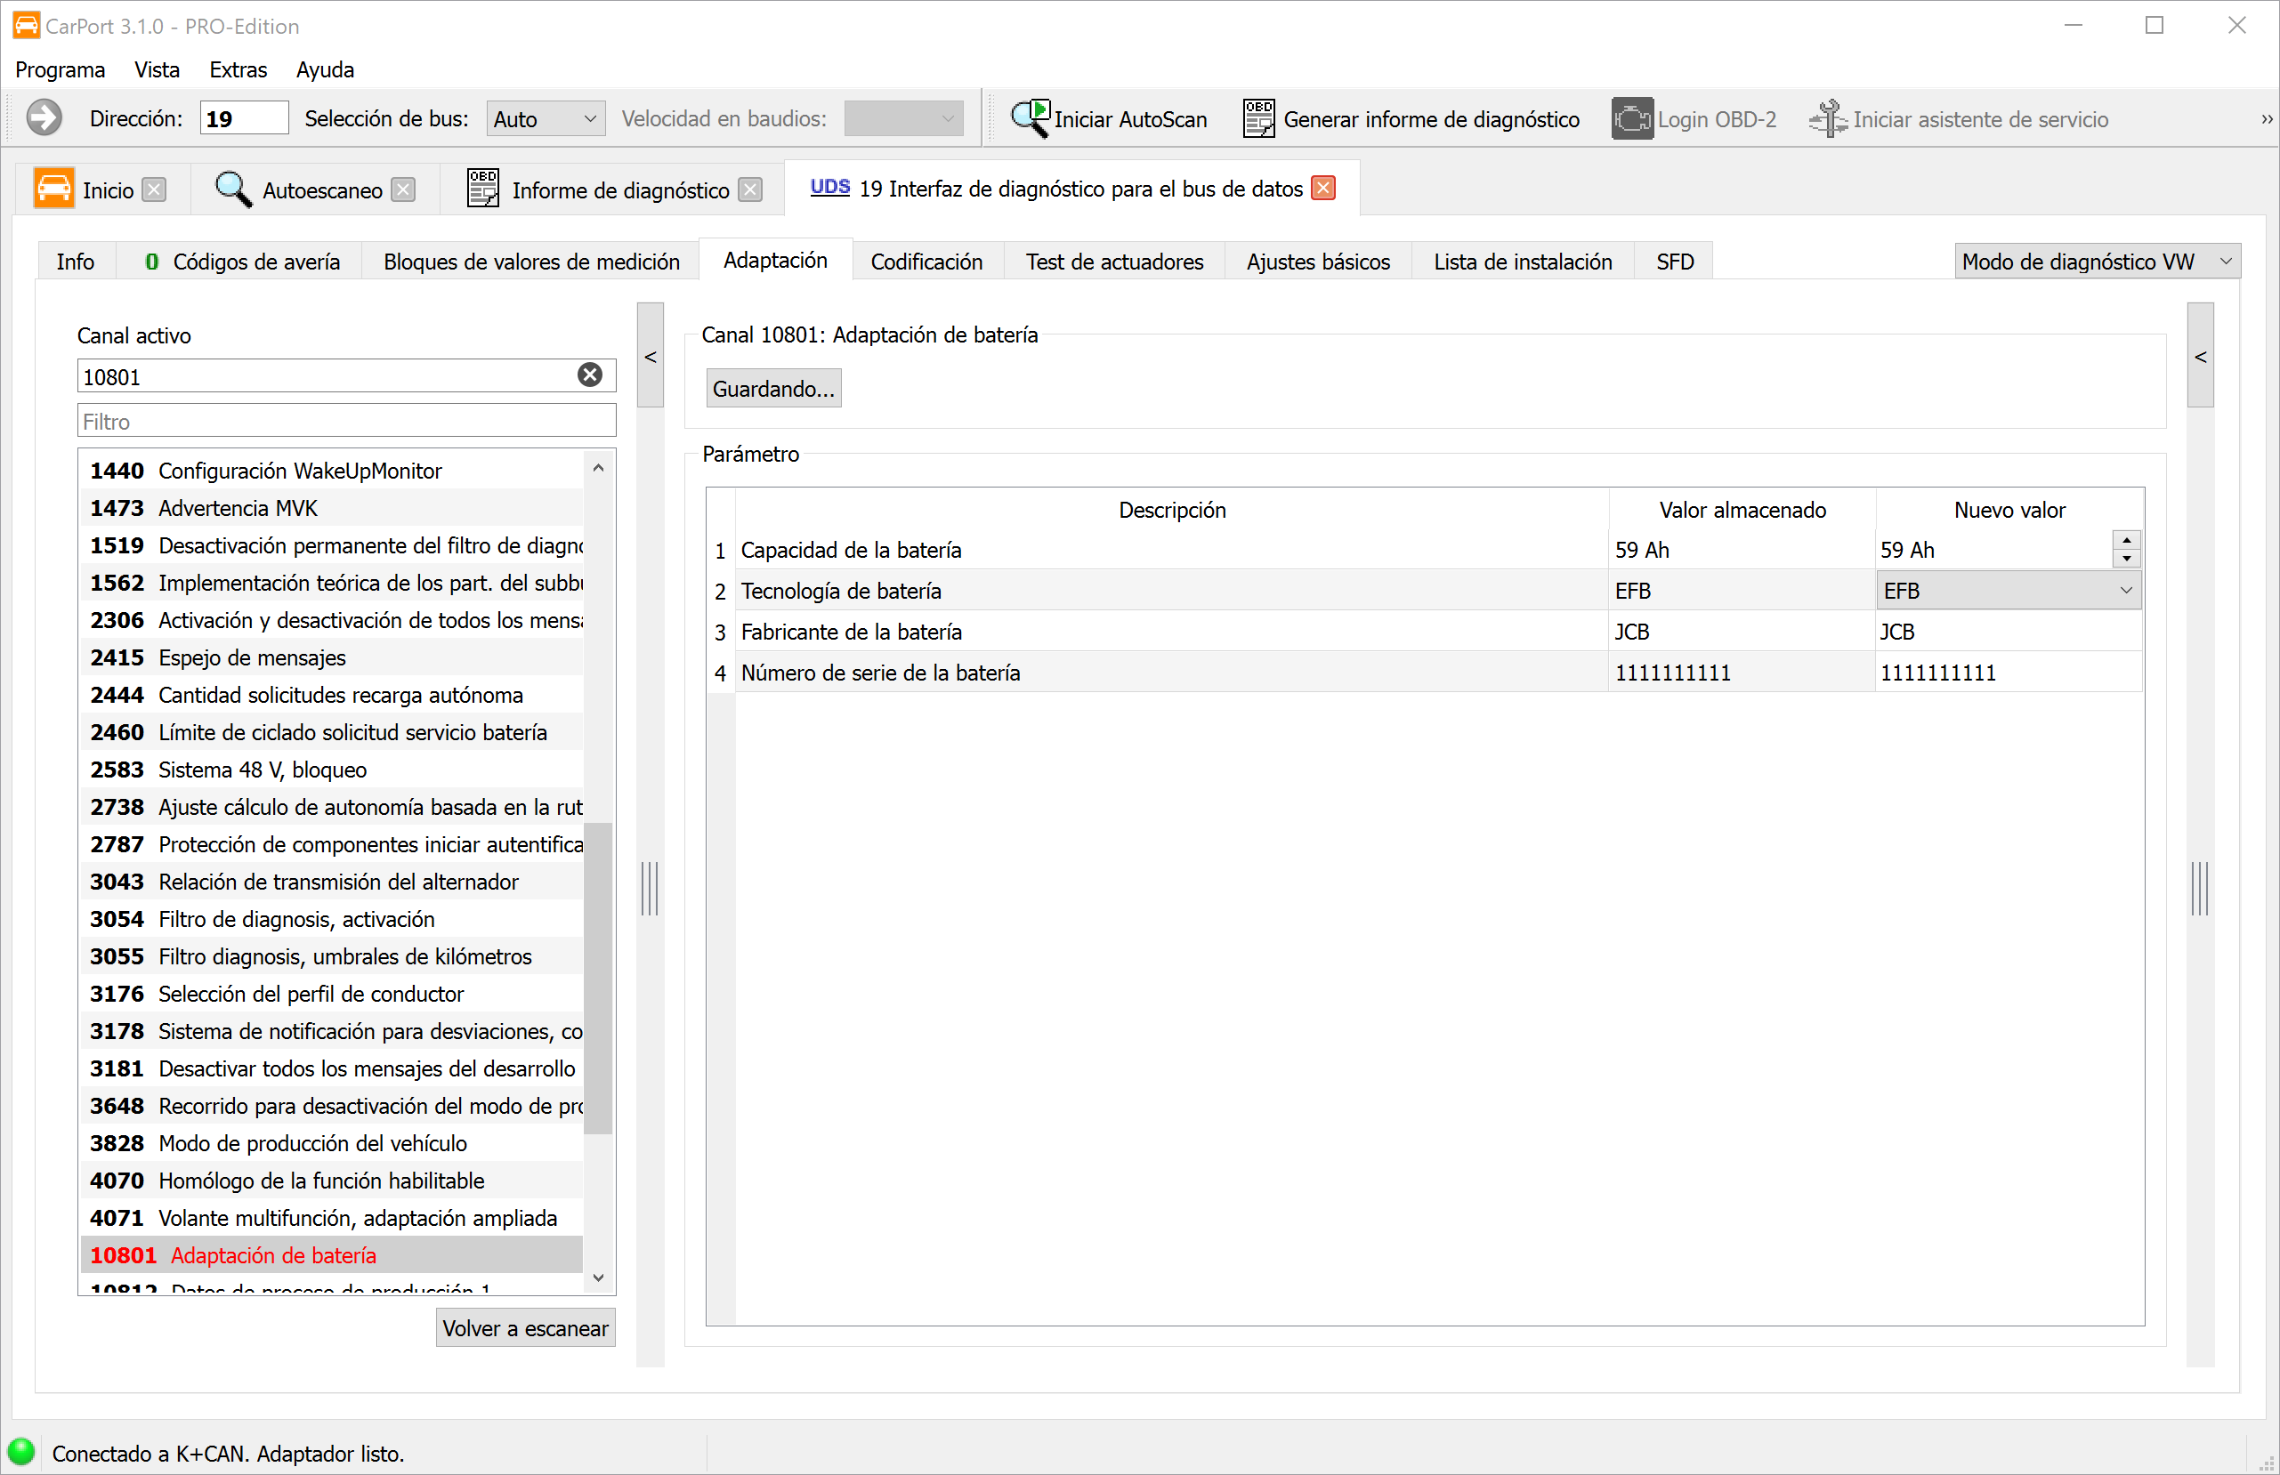
Task: Generate the diagnostic report via toolbar icon
Action: pos(1257,119)
